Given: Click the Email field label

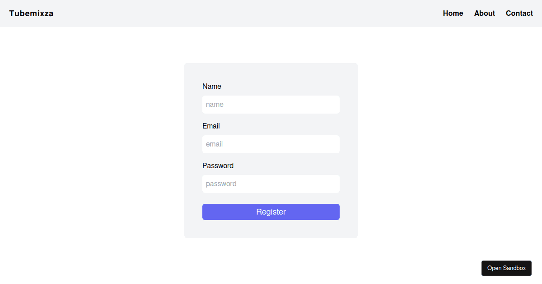Looking at the screenshot, I should (x=211, y=126).
